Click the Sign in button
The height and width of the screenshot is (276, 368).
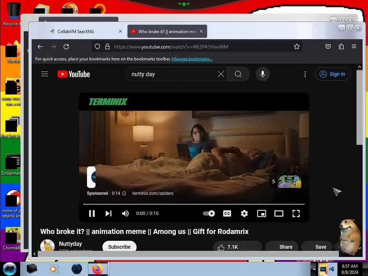pos(333,74)
